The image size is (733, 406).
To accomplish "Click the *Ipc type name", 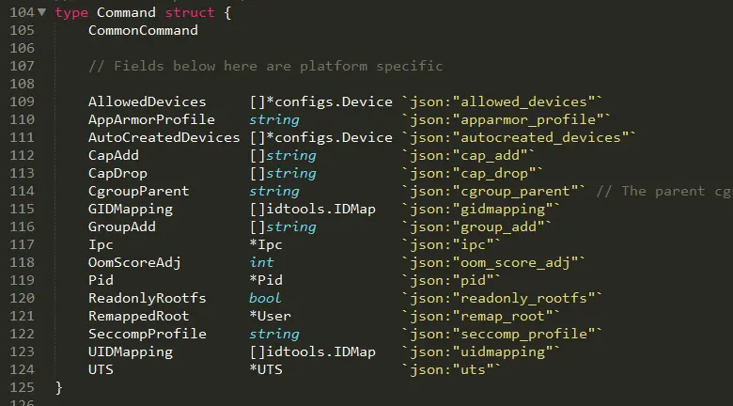I will (x=266, y=244).
